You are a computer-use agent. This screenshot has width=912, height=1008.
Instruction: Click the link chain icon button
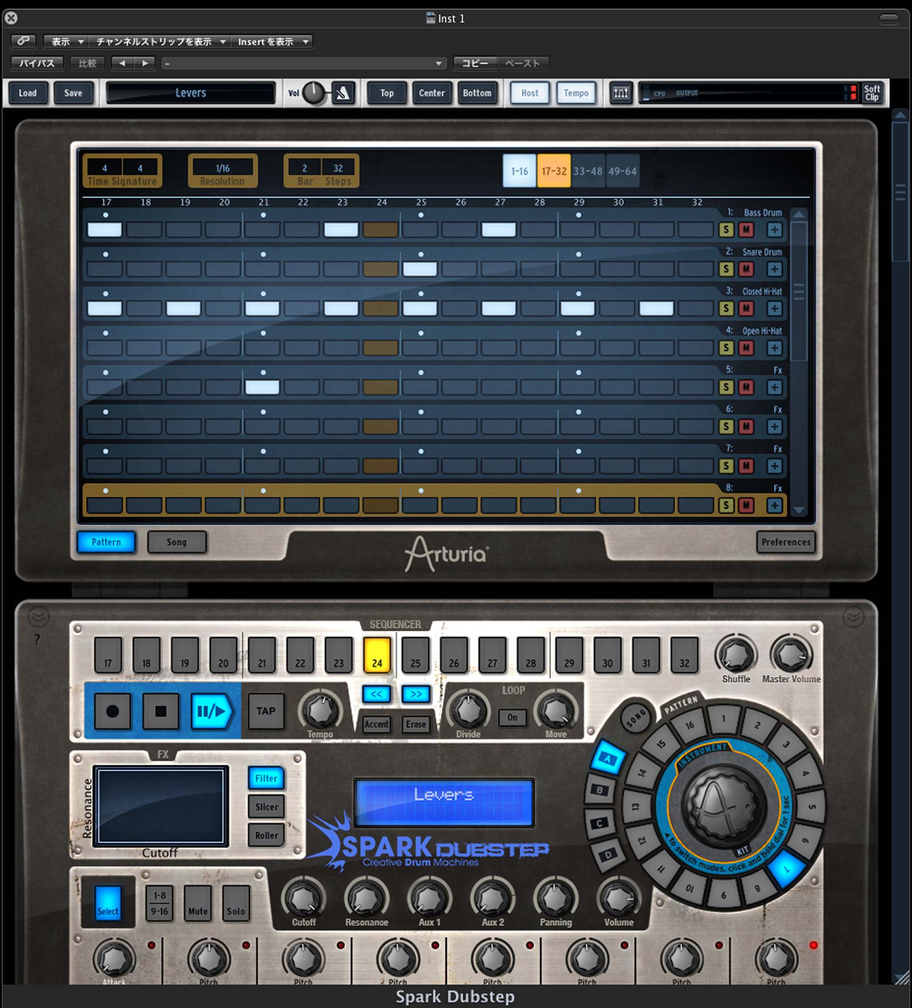tap(23, 41)
